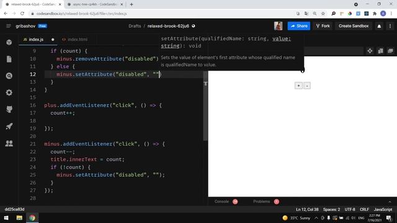Show hidden system tray icons

tap(316, 218)
